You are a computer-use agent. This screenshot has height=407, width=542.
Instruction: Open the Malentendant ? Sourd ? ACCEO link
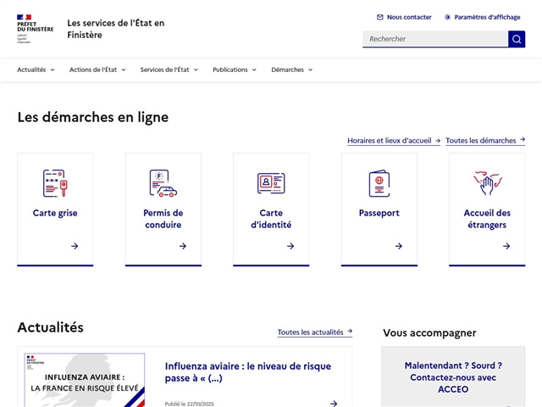coord(453,377)
